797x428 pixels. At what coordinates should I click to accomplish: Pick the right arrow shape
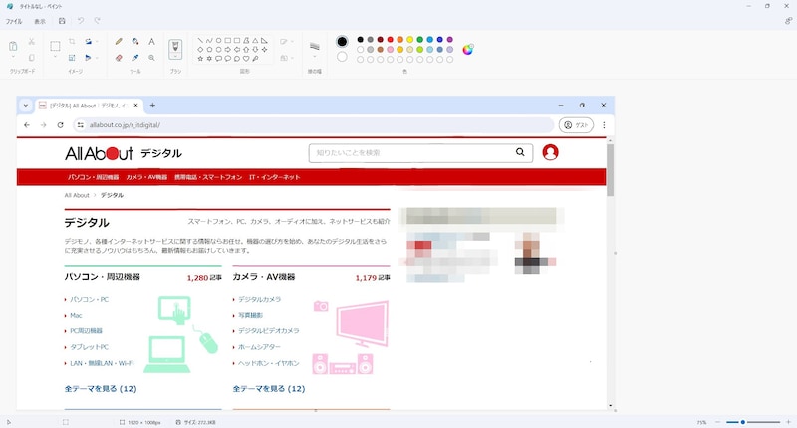[x=228, y=49]
